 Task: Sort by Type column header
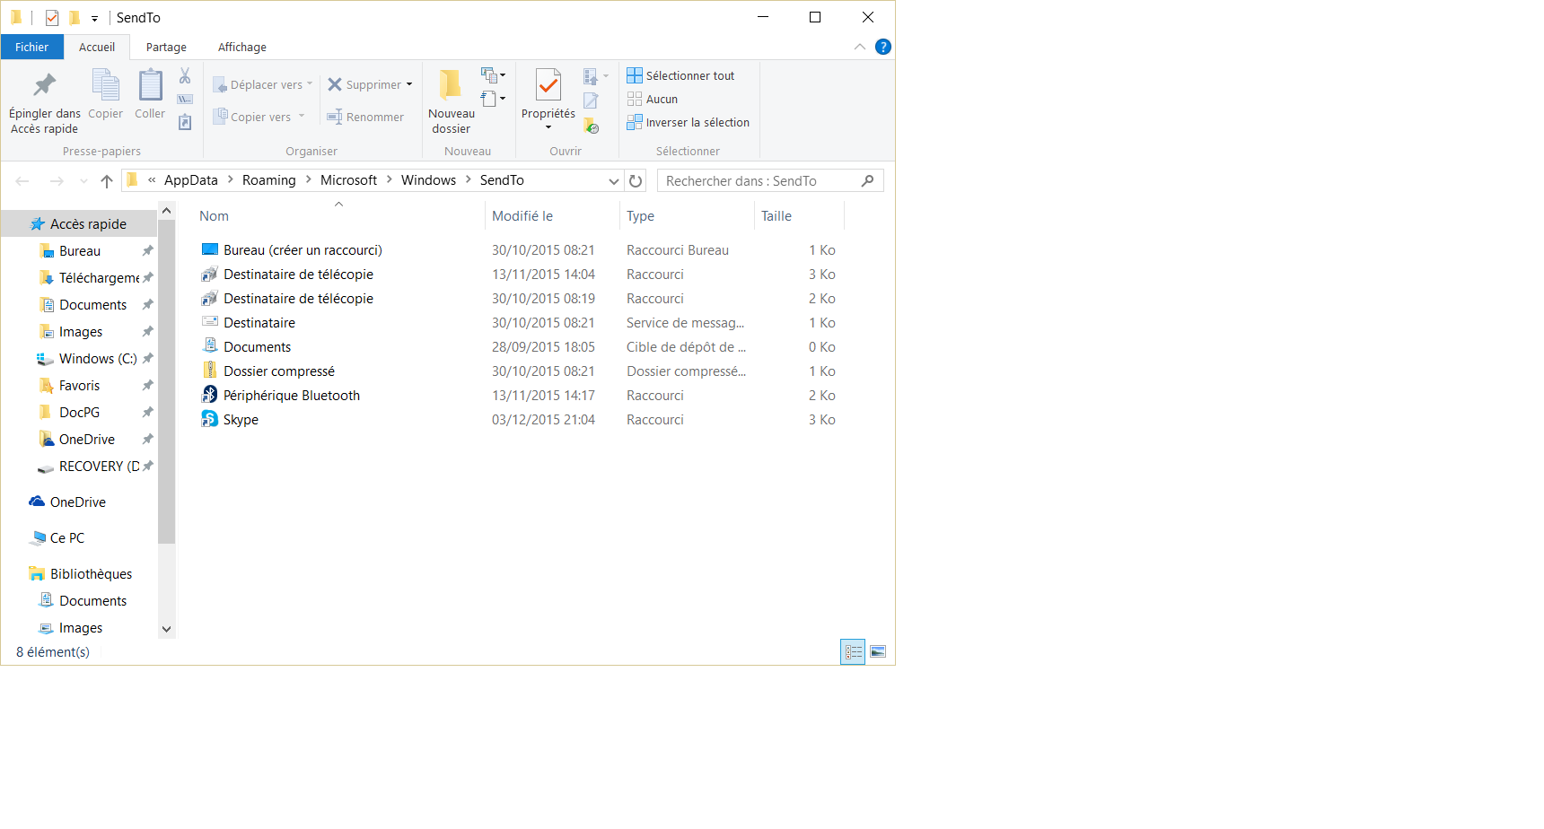click(x=687, y=216)
